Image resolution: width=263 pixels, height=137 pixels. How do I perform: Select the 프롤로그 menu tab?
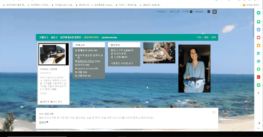(44, 38)
